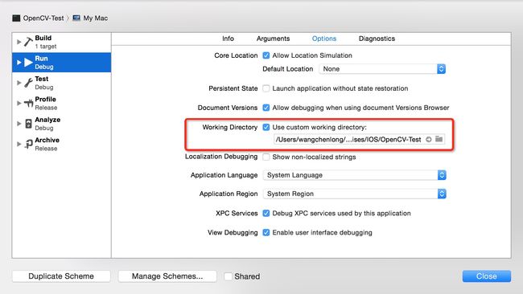Open the Default Location dropdown
The height and width of the screenshot is (294, 523).
tap(382, 69)
